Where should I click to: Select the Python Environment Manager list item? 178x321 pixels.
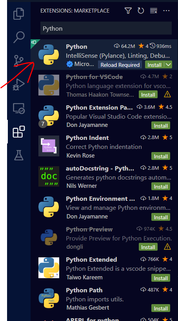[x=104, y=207]
